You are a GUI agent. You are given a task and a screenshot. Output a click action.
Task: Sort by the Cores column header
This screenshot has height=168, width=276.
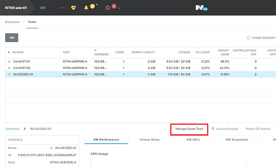(120, 52)
